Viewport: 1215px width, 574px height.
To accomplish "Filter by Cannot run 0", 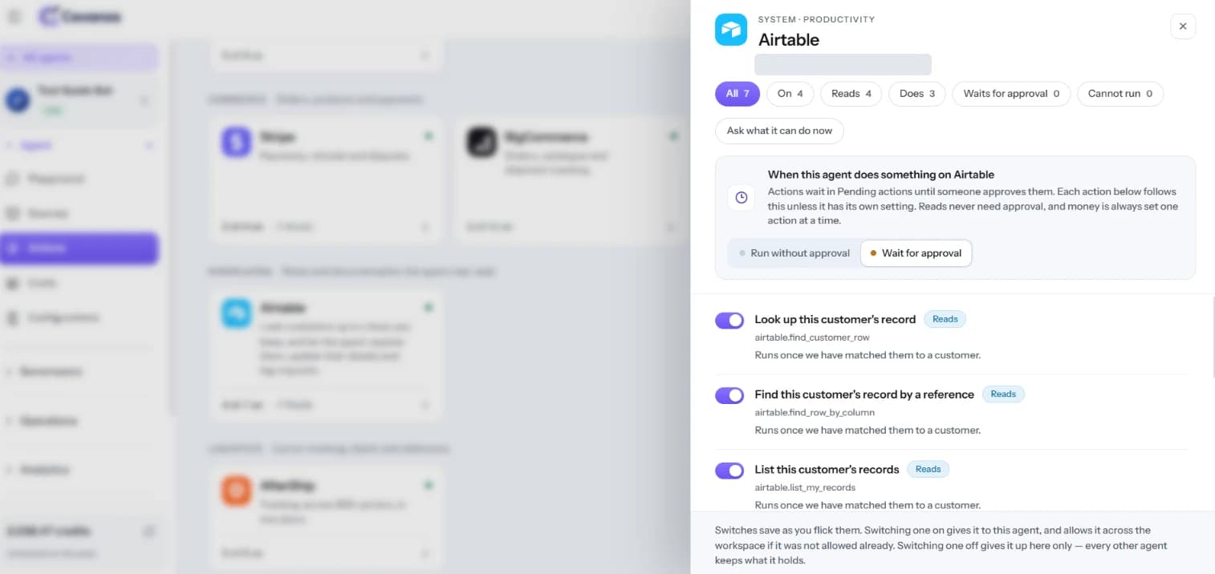I will [x=1120, y=94].
